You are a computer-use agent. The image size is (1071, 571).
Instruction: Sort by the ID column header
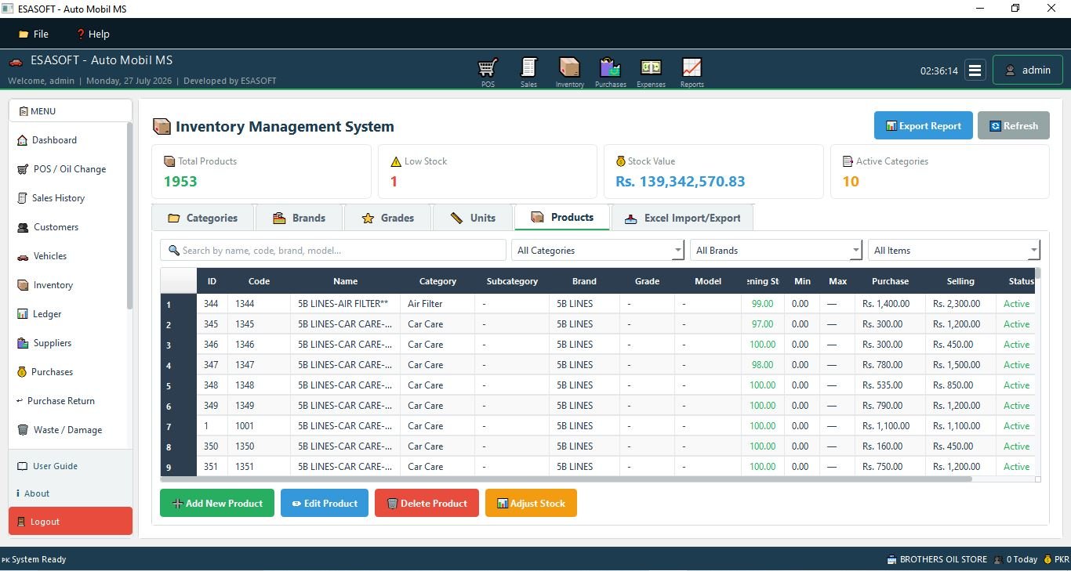coord(212,281)
